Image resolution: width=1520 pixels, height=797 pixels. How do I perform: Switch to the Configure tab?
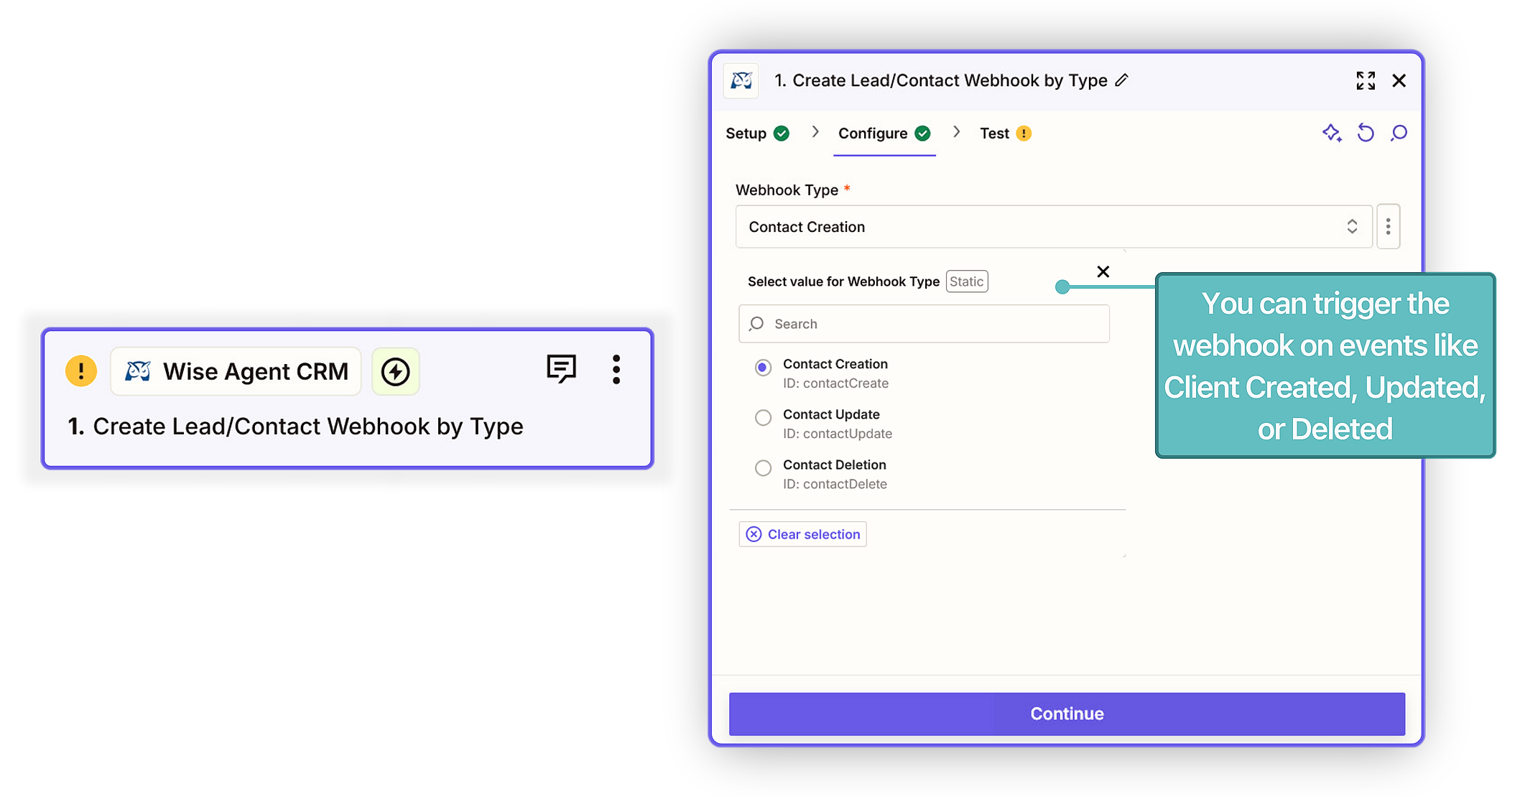click(884, 134)
